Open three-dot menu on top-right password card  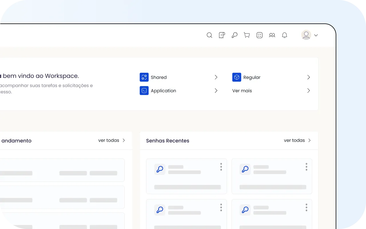(x=306, y=167)
